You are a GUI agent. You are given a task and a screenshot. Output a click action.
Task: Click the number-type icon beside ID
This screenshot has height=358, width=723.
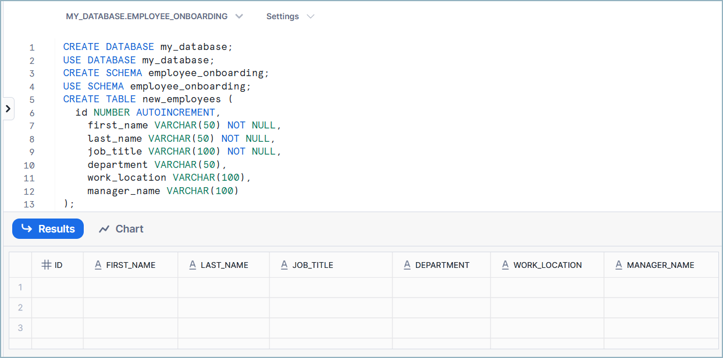(x=46, y=265)
